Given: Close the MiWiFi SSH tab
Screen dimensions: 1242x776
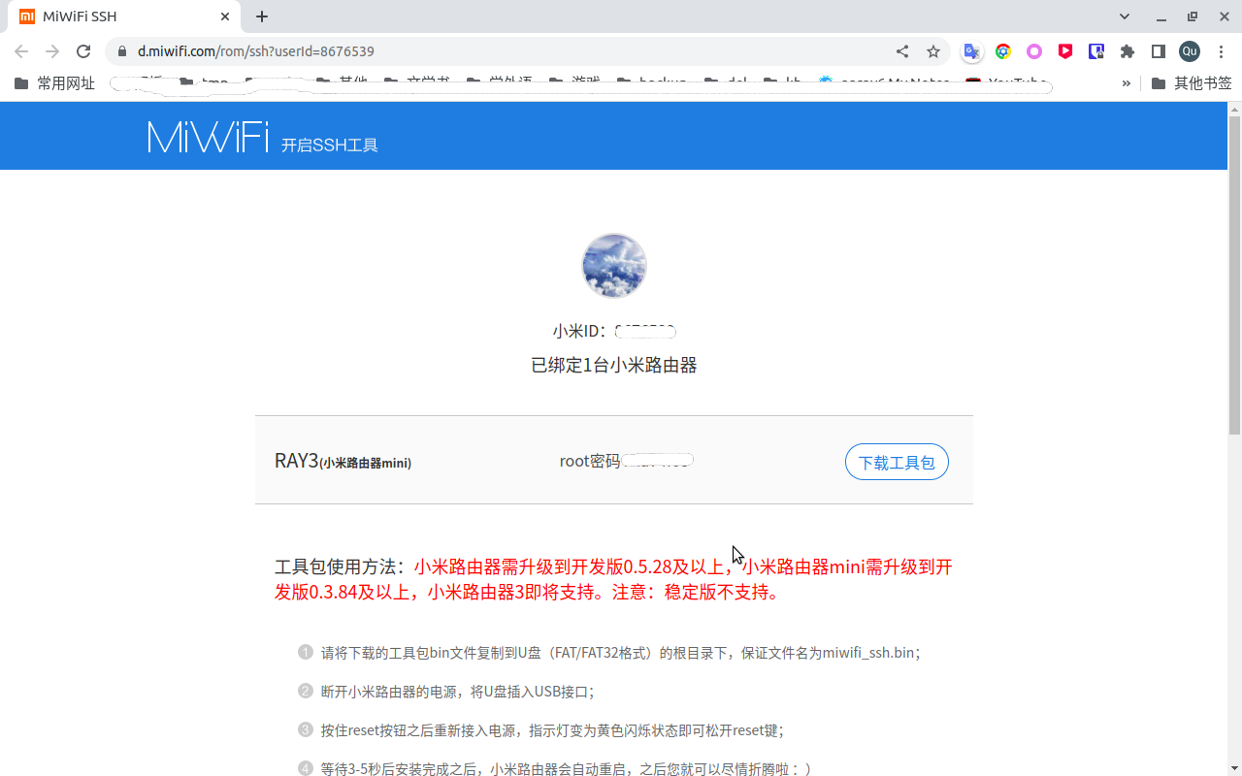Looking at the screenshot, I should click(225, 16).
